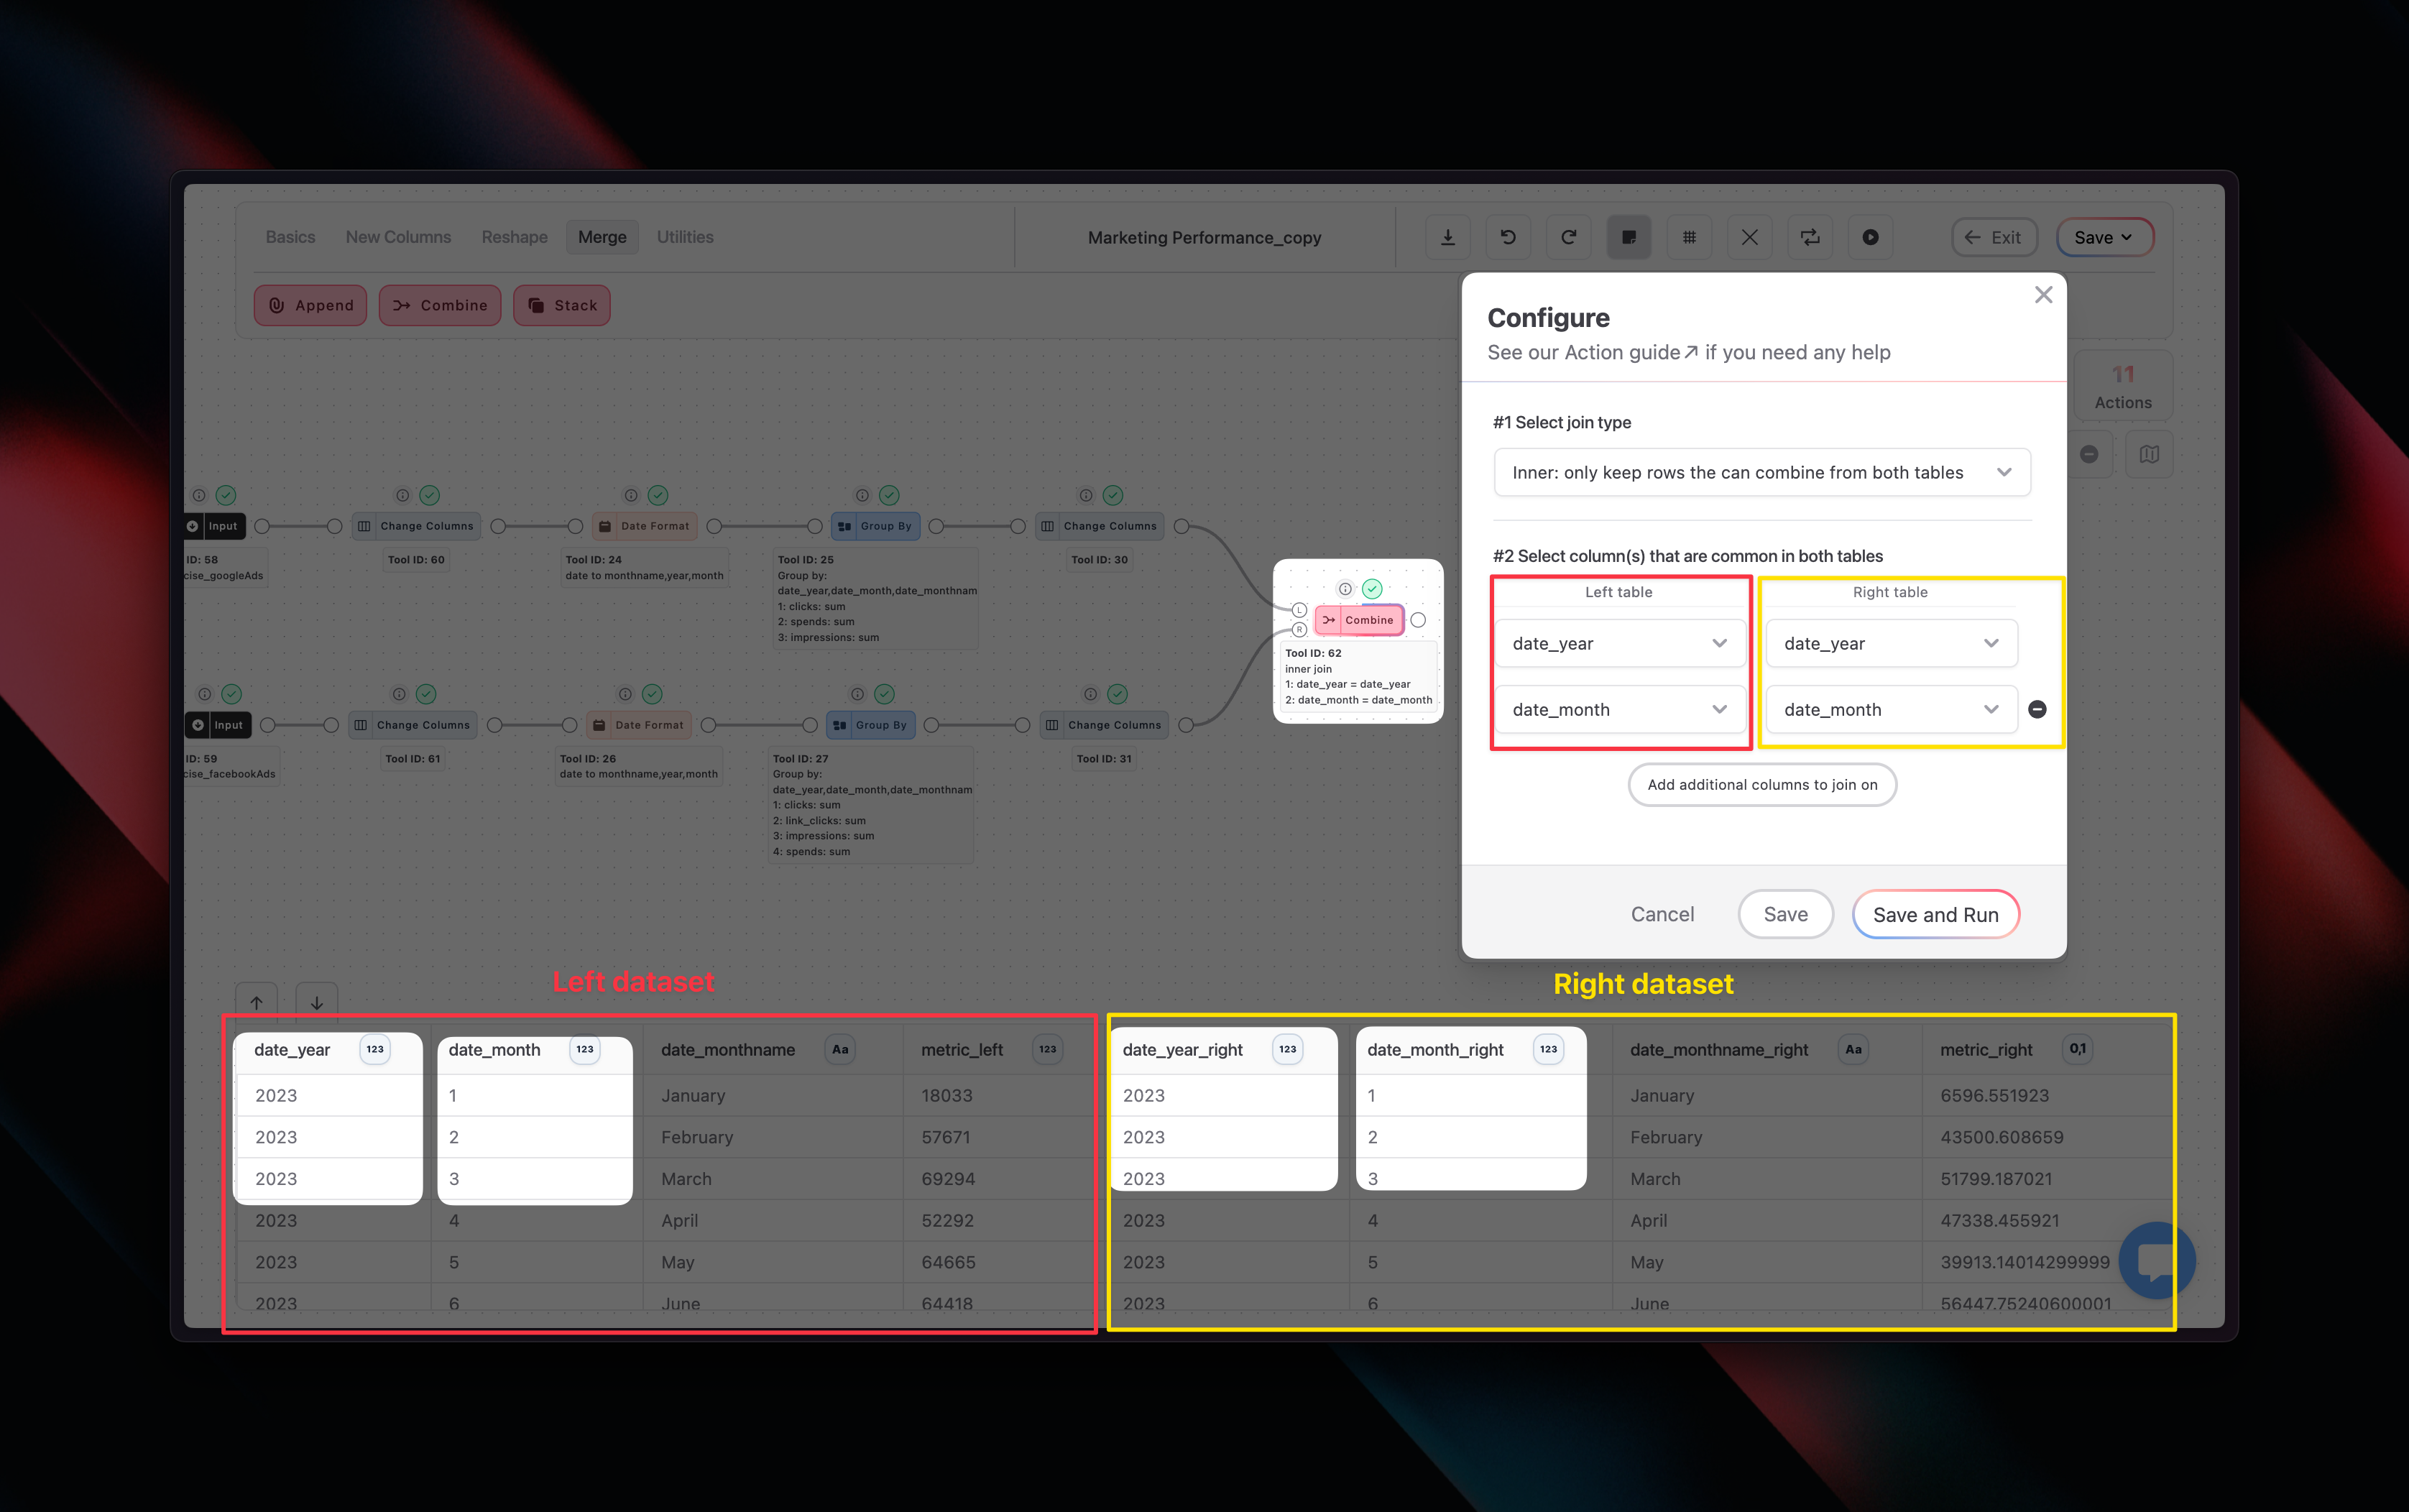Redo the workflow change
2409x1512 pixels.
[1568, 237]
